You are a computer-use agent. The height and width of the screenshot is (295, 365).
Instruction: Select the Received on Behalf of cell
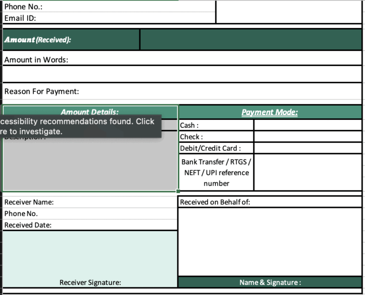[x=270, y=202]
